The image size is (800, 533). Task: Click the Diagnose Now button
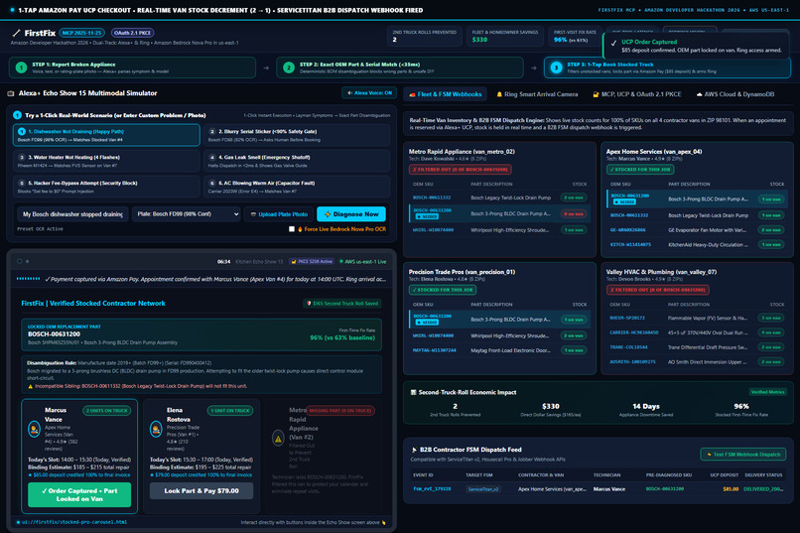pyautogui.click(x=351, y=214)
